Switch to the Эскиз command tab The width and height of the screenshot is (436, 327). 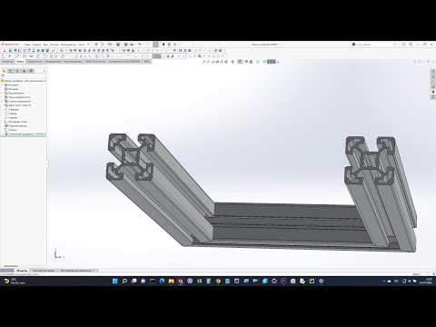[x=20, y=62]
